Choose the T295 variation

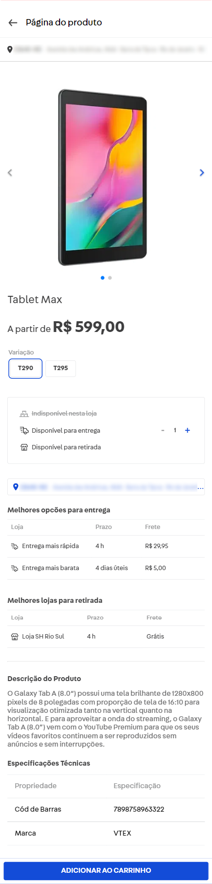pos(61,368)
